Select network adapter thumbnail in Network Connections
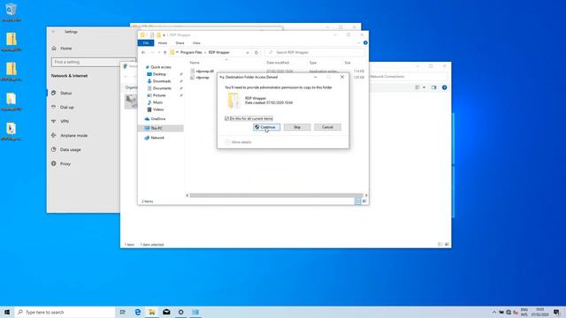This screenshot has width=566, height=318. click(130, 102)
